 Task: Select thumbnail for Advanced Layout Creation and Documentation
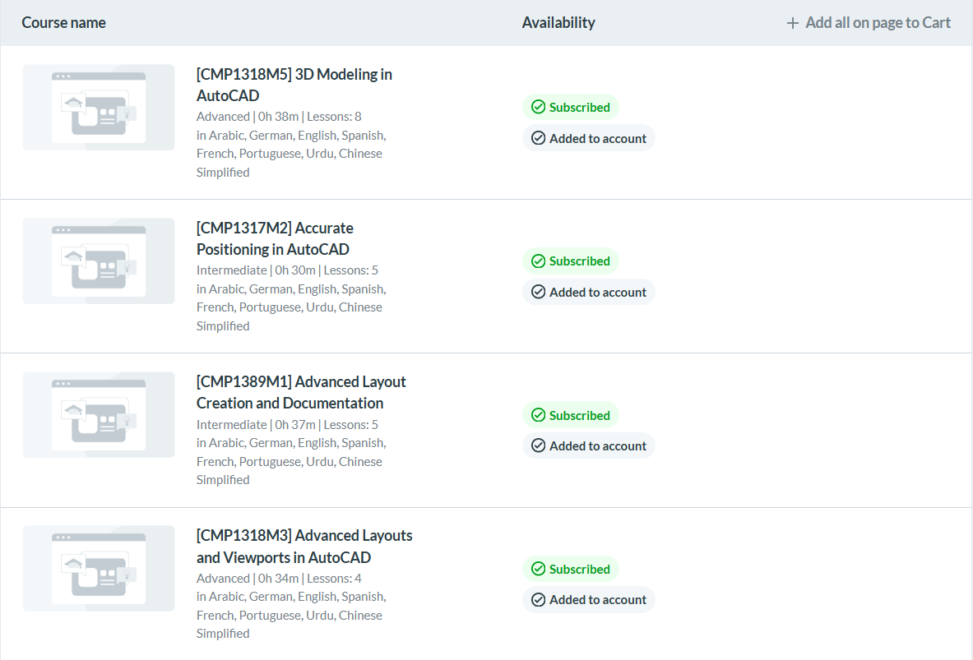point(99,415)
